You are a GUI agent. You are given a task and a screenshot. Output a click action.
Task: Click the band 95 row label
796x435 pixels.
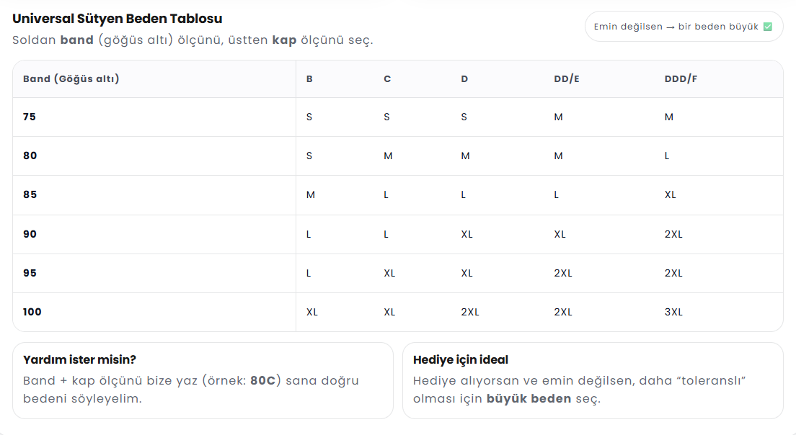pos(30,273)
